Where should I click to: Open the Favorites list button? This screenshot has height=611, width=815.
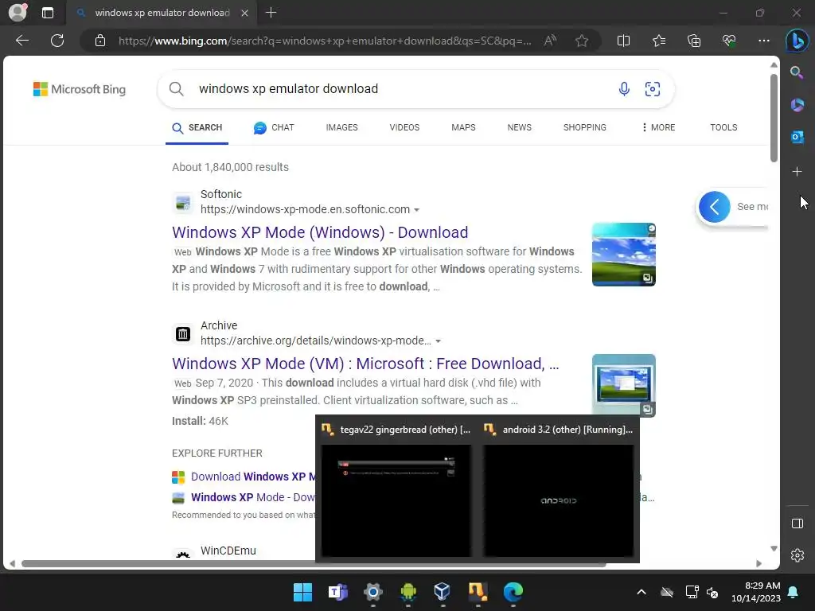point(658,41)
